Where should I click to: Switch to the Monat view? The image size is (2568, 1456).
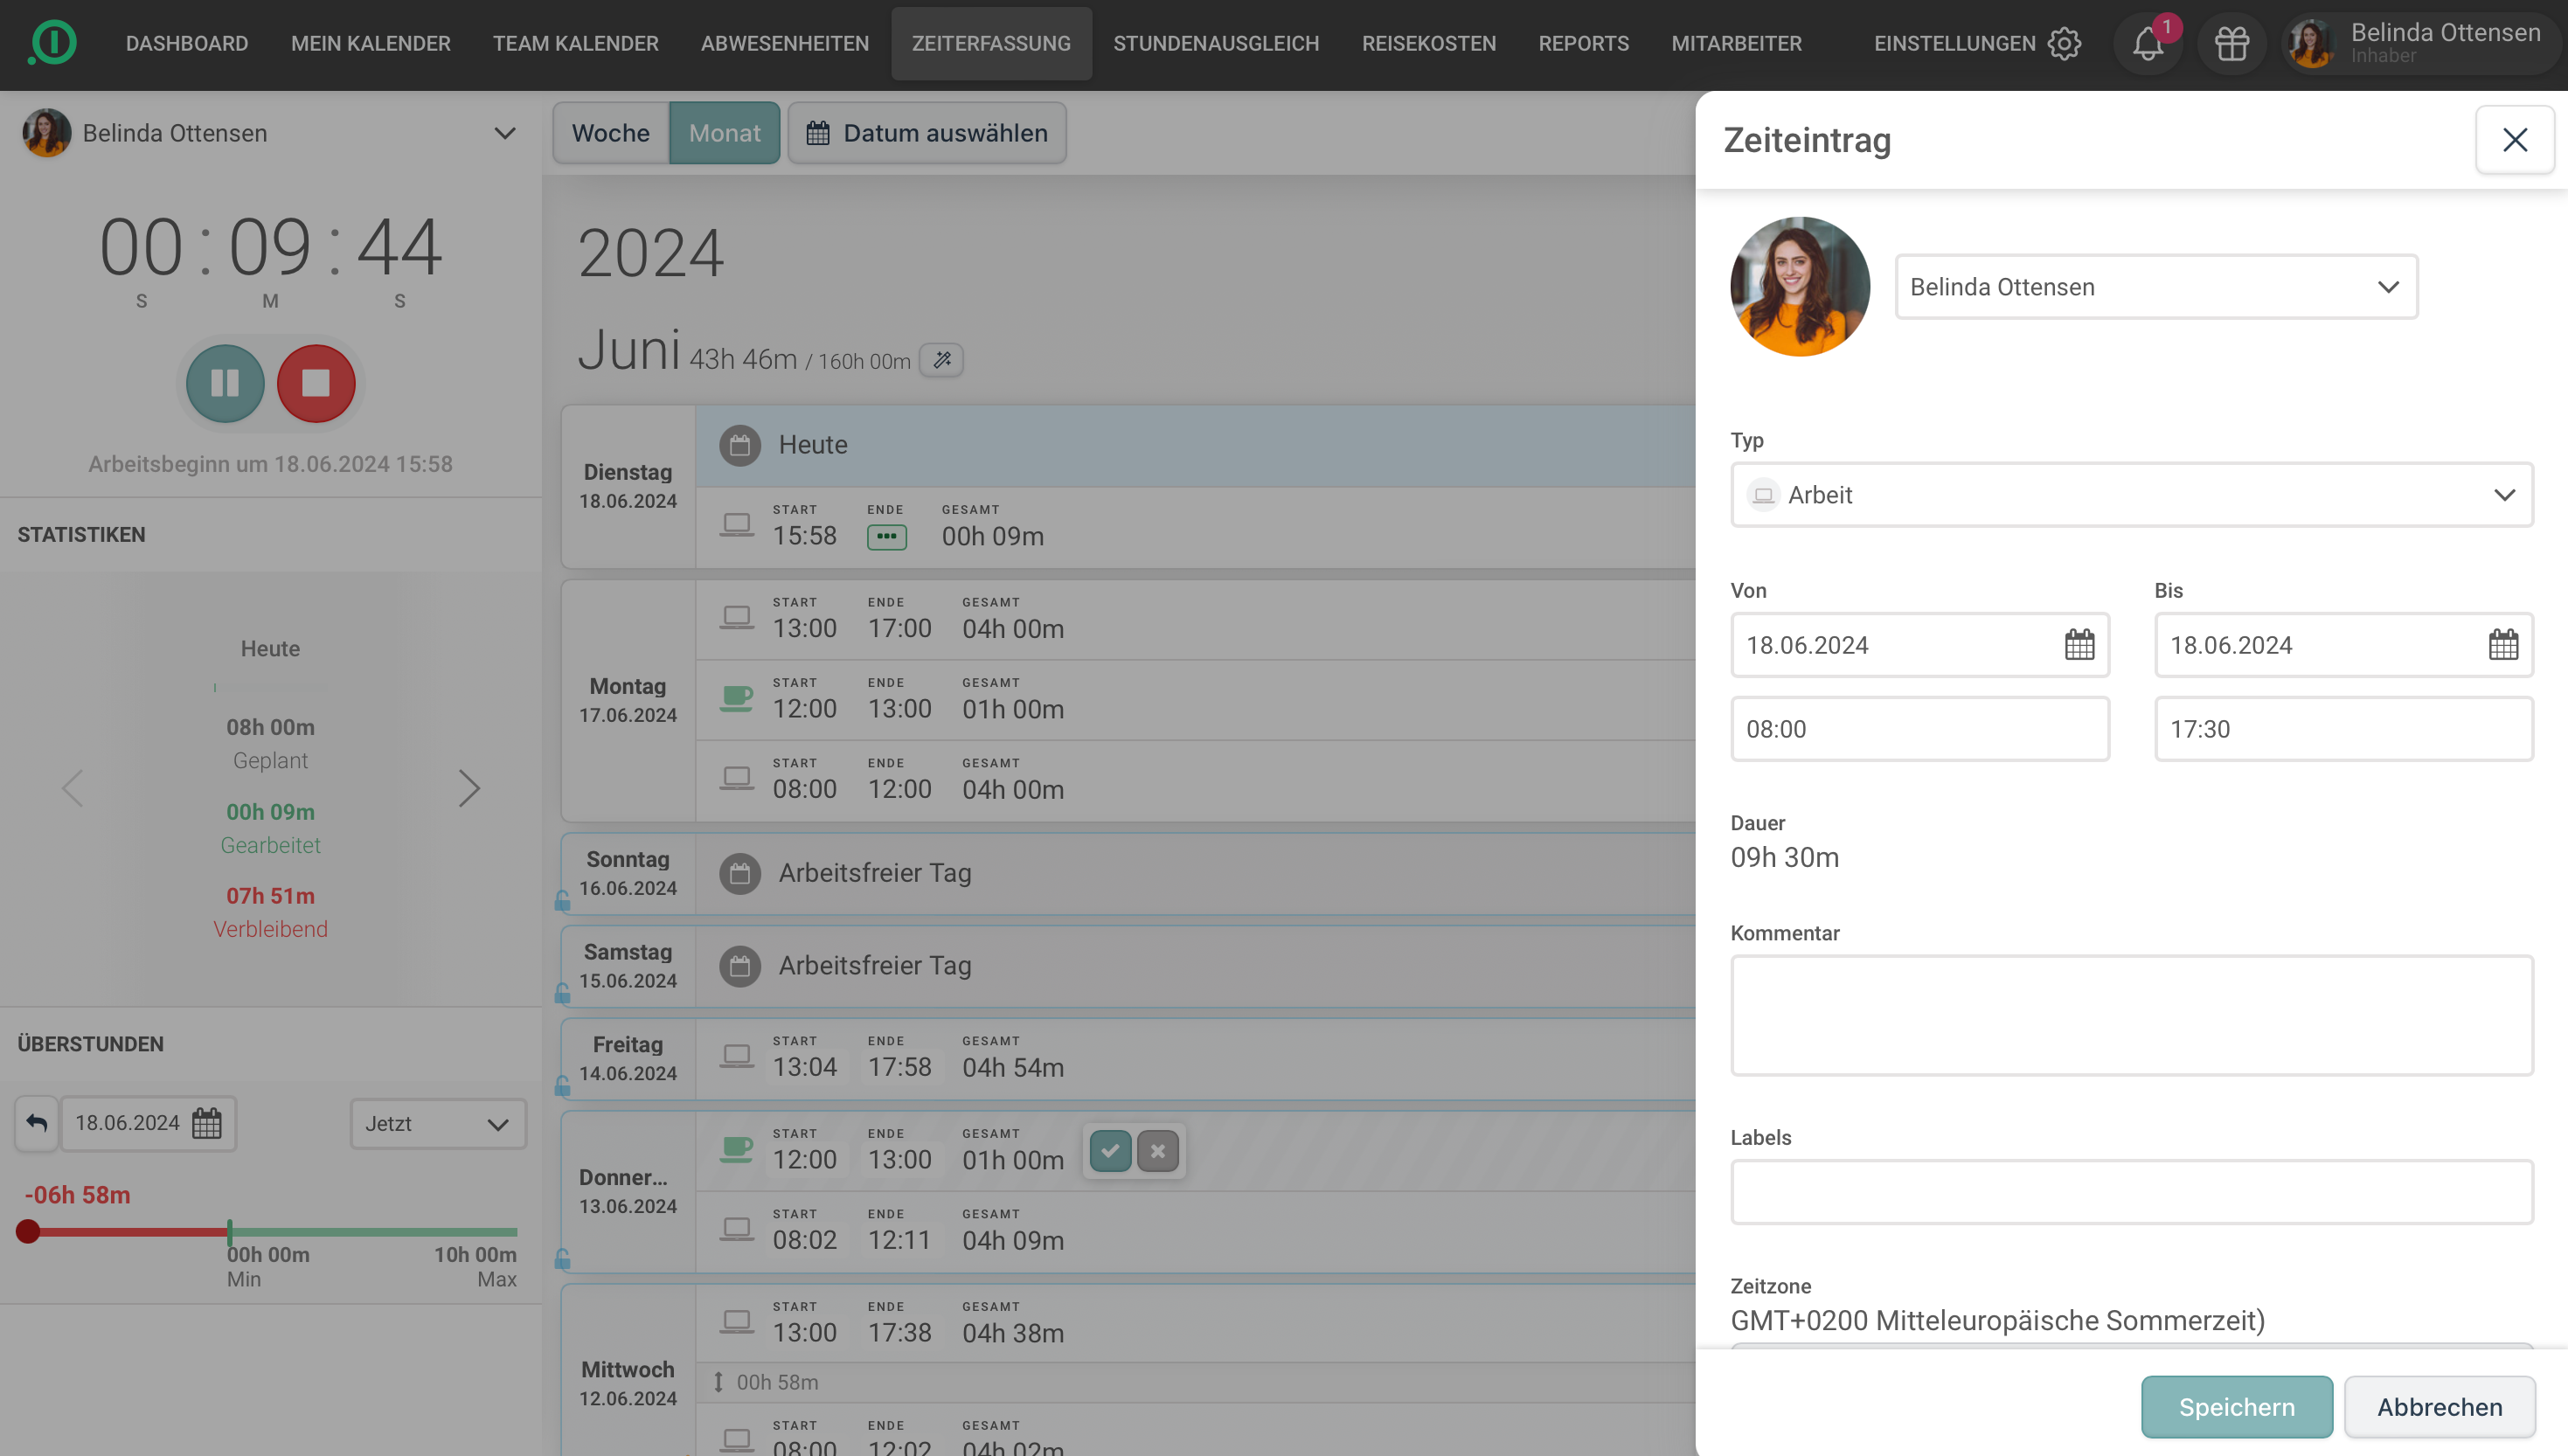(x=724, y=133)
